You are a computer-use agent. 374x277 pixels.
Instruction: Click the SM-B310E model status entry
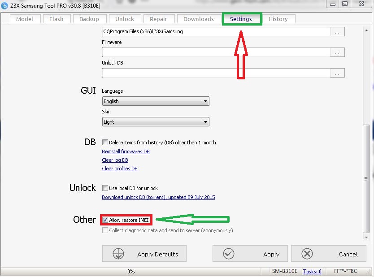tap(285, 271)
